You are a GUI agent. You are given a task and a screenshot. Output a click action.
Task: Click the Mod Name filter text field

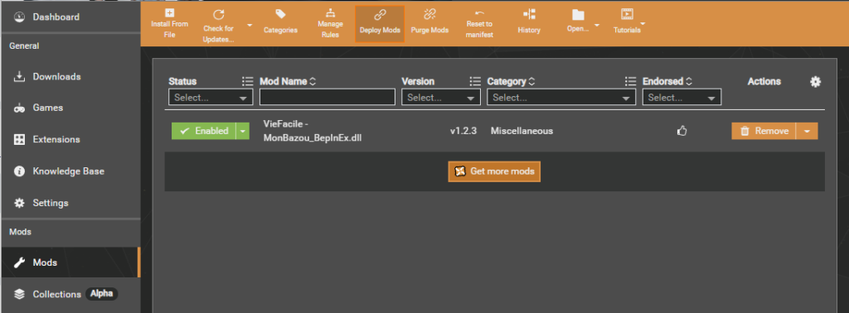(x=327, y=98)
